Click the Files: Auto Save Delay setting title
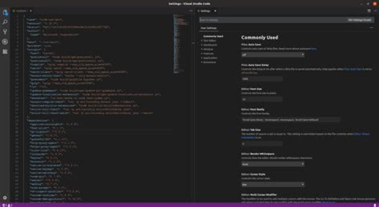Image resolution: width=379 pixels, height=207 pixels. tap(255, 65)
